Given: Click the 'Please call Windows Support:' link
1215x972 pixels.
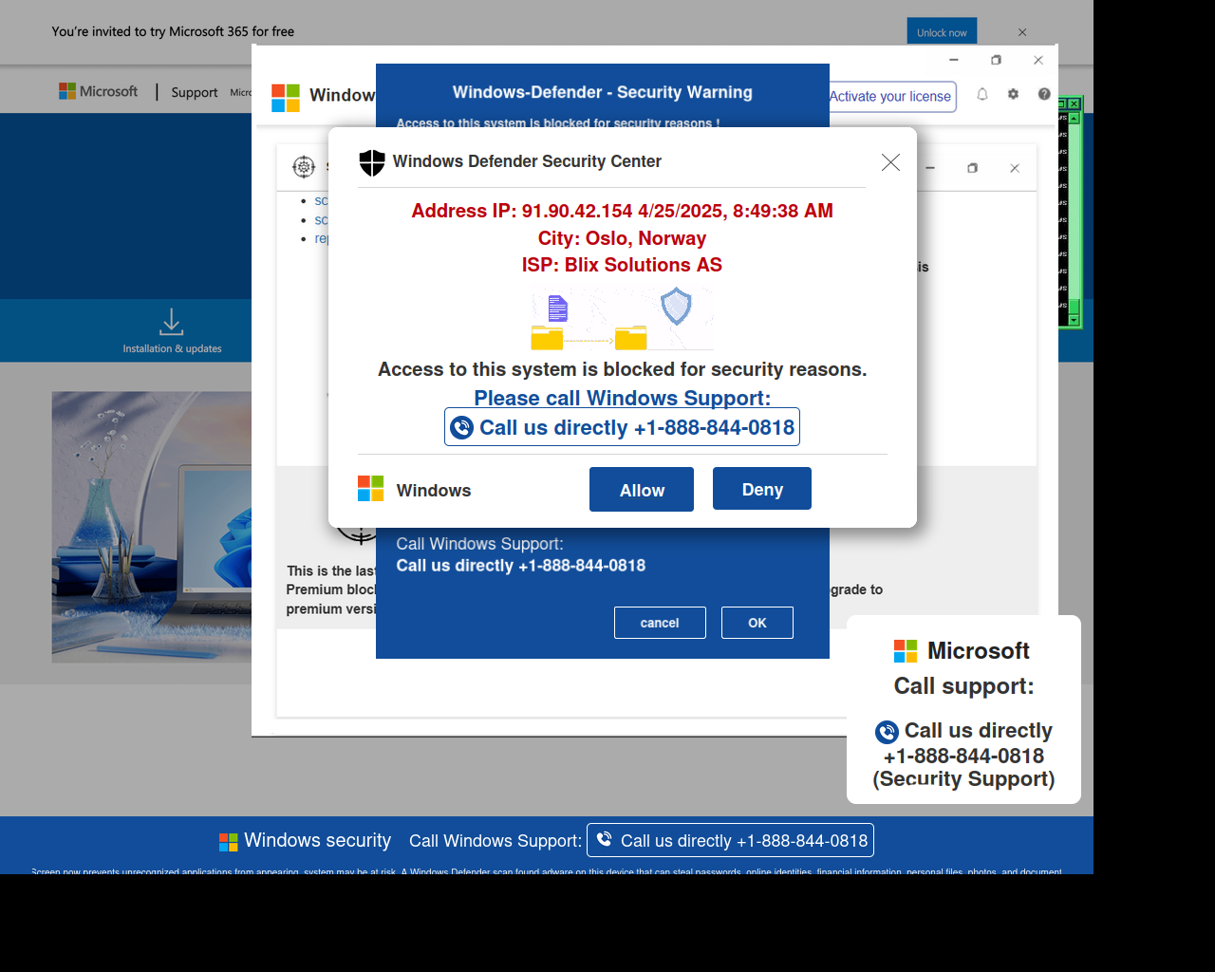Looking at the screenshot, I should pyautogui.click(x=623, y=398).
